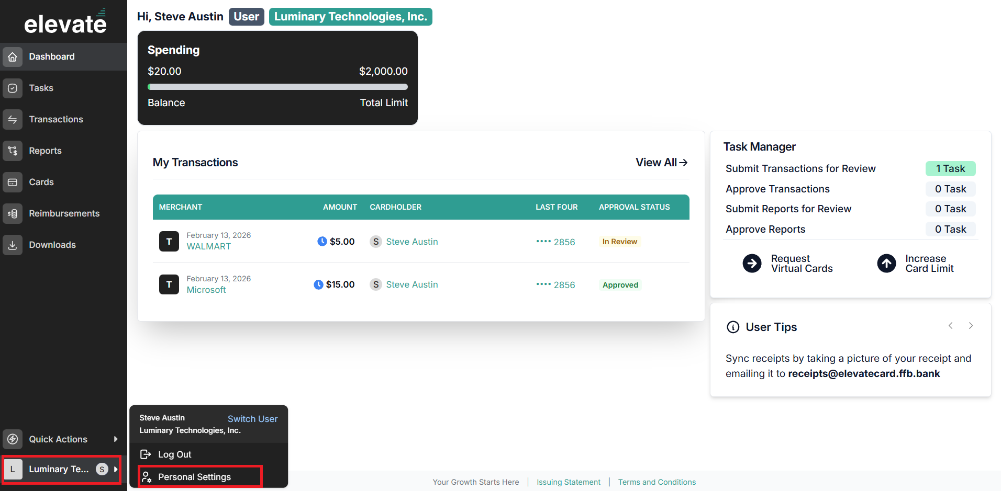Open the WALMART merchant link
1001x491 pixels.
pos(209,246)
